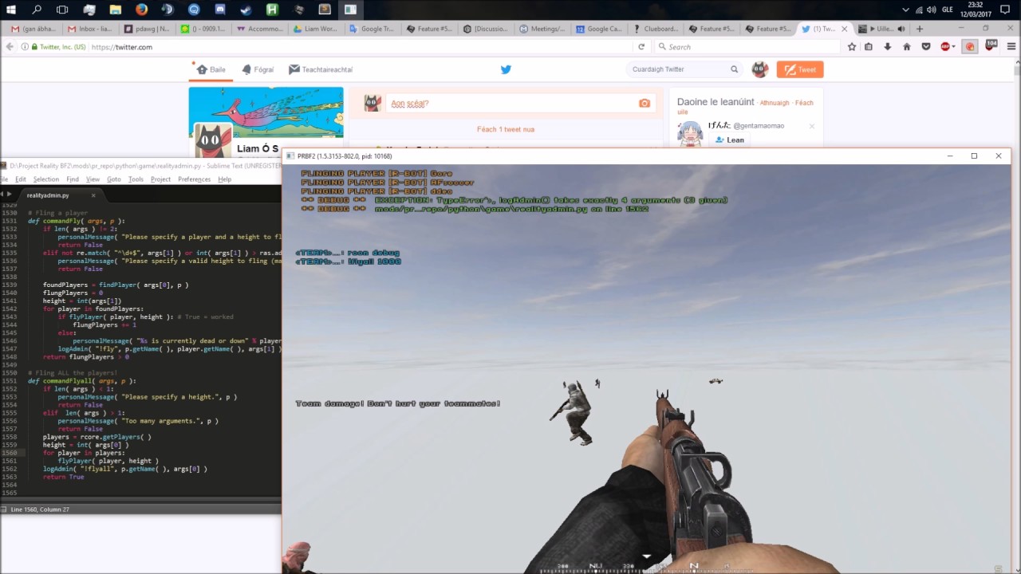This screenshot has height=574, width=1021.
Task: Open Help menu in Sublime Text
Action: (225, 179)
